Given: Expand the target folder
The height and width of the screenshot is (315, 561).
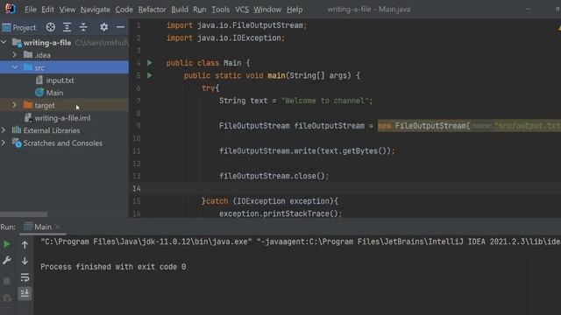Looking at the screenshot, I should 15,105.
